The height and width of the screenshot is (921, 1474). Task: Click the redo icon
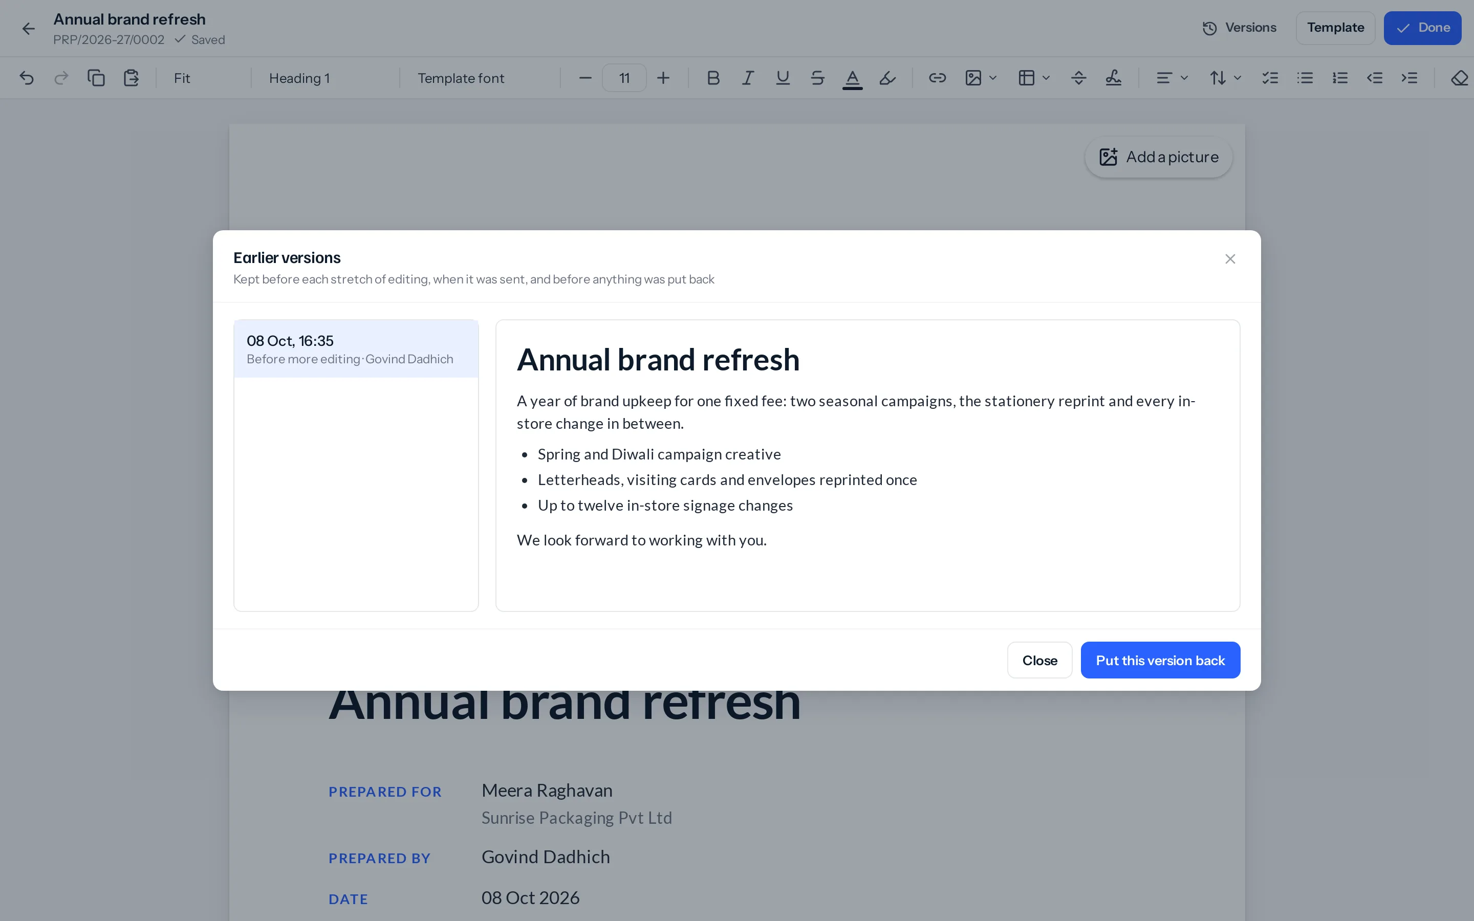[61, 78]
